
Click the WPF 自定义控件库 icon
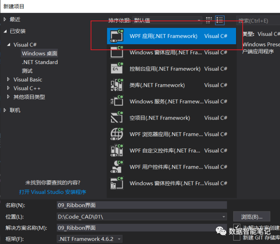point(117,151)
